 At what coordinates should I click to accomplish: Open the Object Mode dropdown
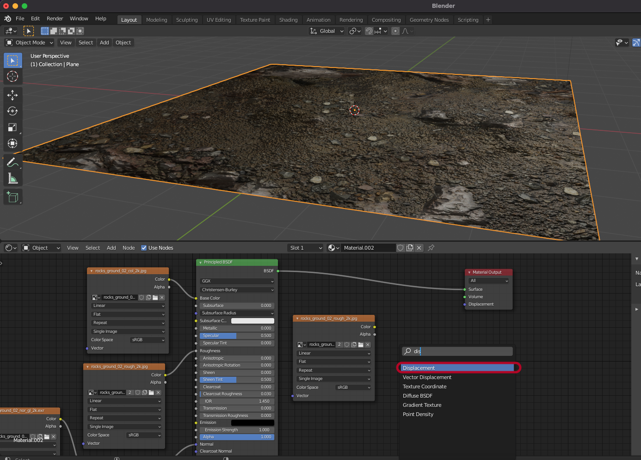click(x=30, y=43)
